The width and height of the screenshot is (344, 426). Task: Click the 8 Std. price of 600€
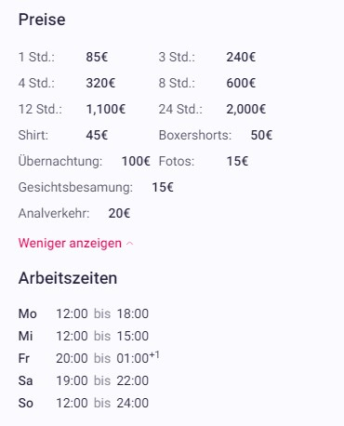(x=241, y=83)
